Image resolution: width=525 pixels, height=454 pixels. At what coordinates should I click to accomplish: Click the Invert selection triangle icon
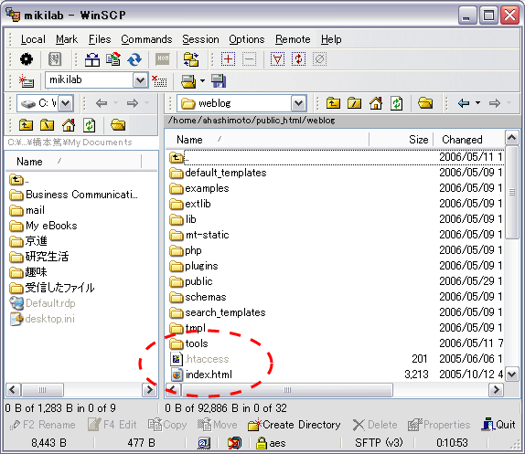(277, 59)
